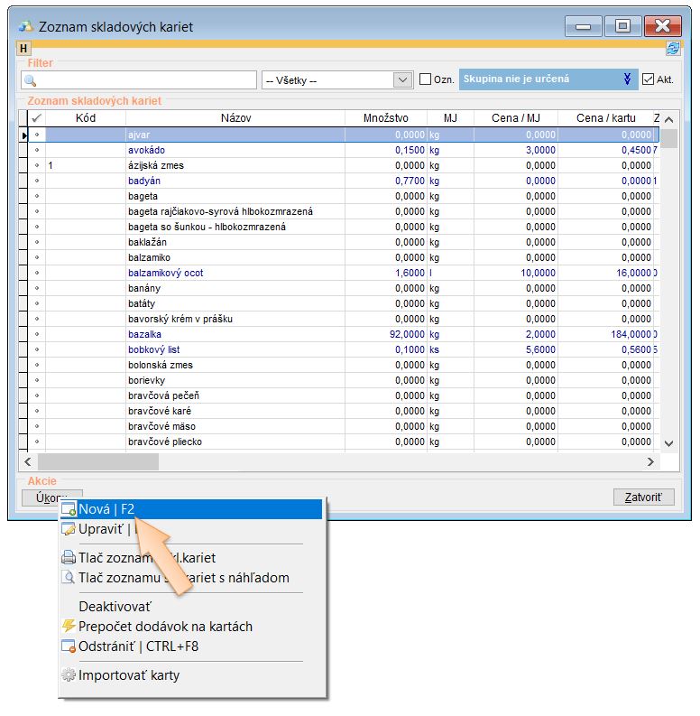Click the Upraviť edit card icon
The image size is (700, 716).
pyautogui.click(x=68, y=530)
